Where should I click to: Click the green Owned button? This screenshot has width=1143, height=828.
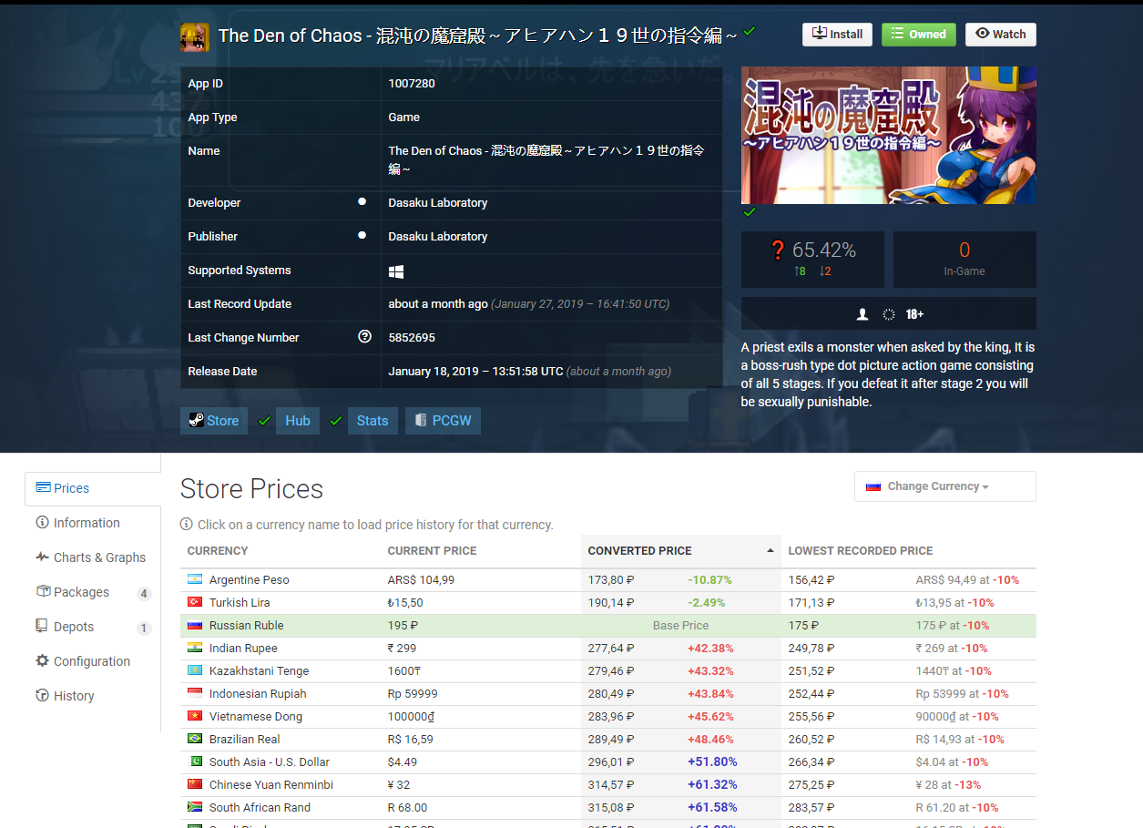pos(919,35)
